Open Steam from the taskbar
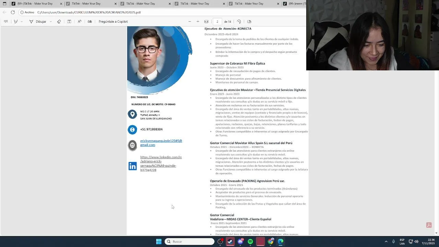Screen dimensions: 439x247 click(x=230, y=242)
